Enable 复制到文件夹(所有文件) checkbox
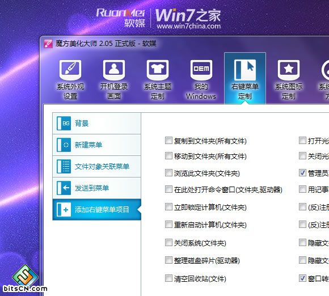 (168, 140)
